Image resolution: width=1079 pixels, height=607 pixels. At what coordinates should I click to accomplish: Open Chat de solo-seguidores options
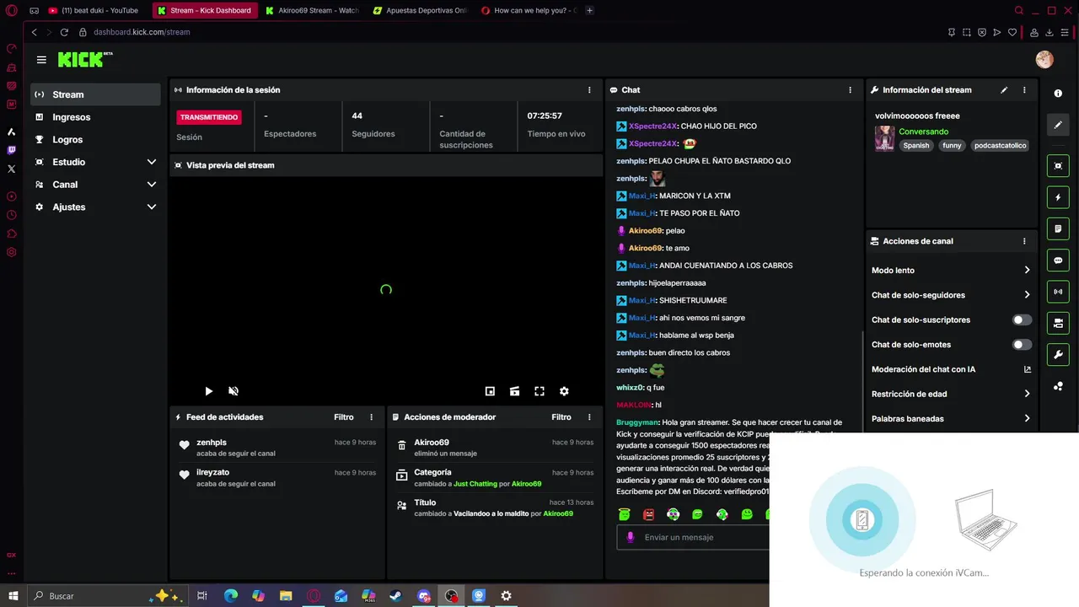[x=951, y=295]
